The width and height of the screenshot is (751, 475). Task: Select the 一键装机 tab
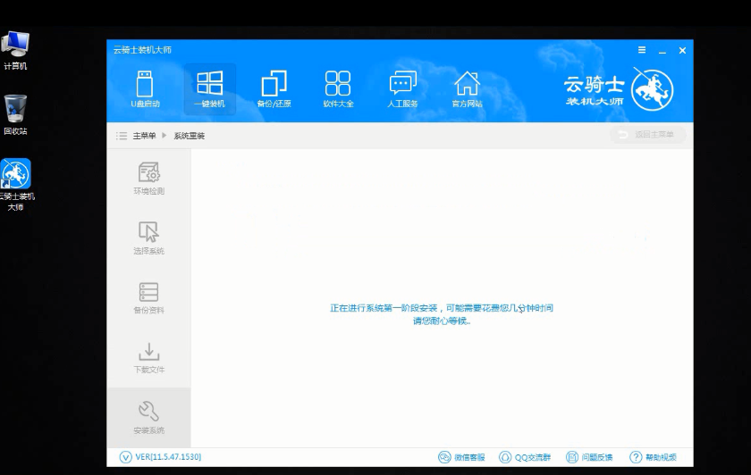(x=210, y=89)
